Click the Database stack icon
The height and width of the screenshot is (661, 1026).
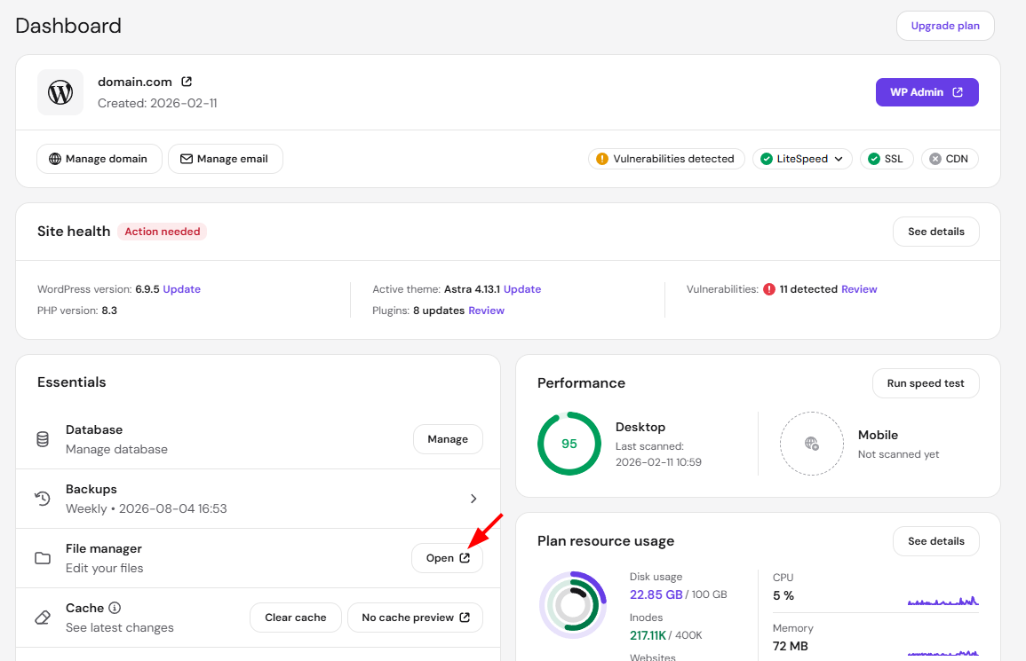point(43,439)
